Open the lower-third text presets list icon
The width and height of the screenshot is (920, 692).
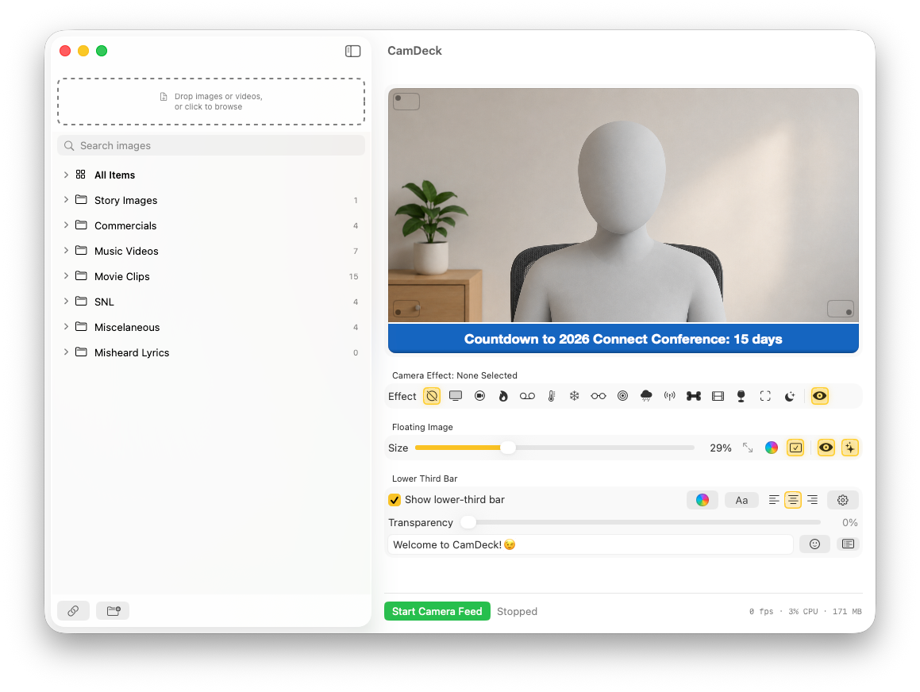click(848, 544)
